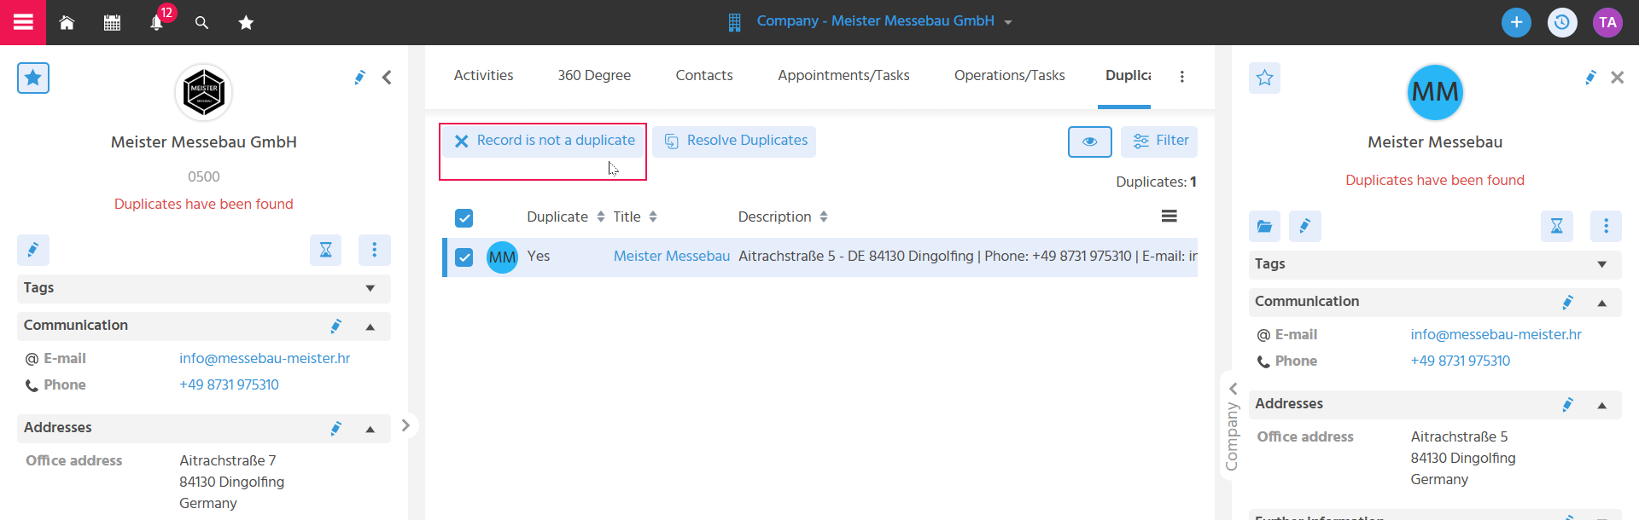1639x520 pixels.
Task: Open the history clock icon
Action: (x=1562, y=22)
